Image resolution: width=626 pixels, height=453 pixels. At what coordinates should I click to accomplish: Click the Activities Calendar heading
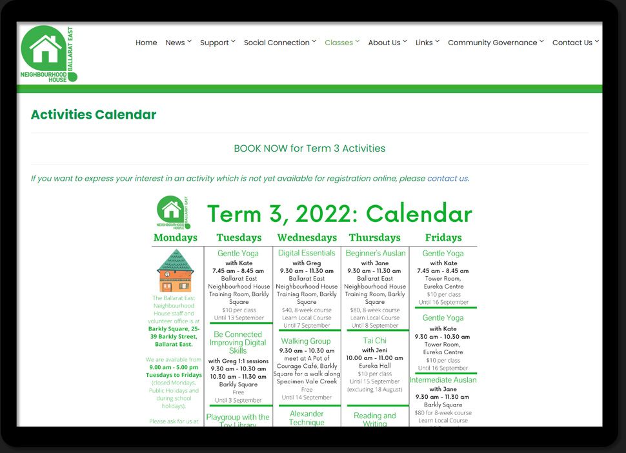(x=94, y=115)
